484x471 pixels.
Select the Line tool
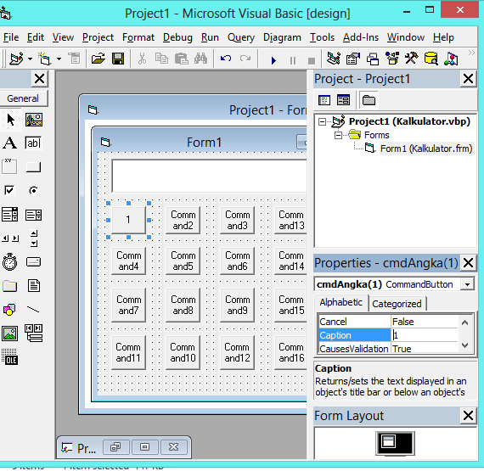click(x=33, y=310)
